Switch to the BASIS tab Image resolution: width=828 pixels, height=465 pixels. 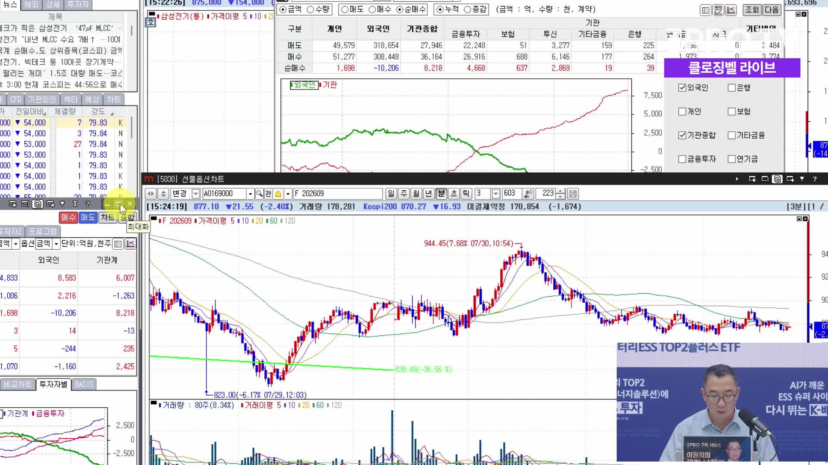point(84,384)
